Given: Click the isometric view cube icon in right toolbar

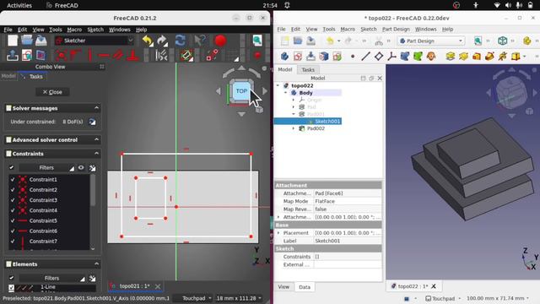Looking at the screenshot, I should 503,41.
